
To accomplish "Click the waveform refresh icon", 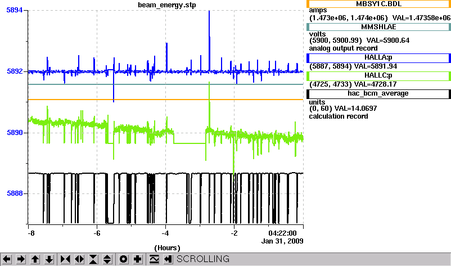I will click(154, 259).
